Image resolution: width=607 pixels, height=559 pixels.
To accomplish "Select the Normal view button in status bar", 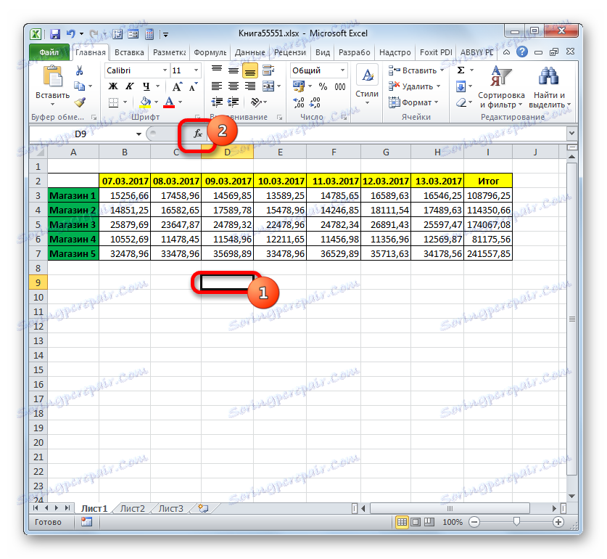I will 402,522.
